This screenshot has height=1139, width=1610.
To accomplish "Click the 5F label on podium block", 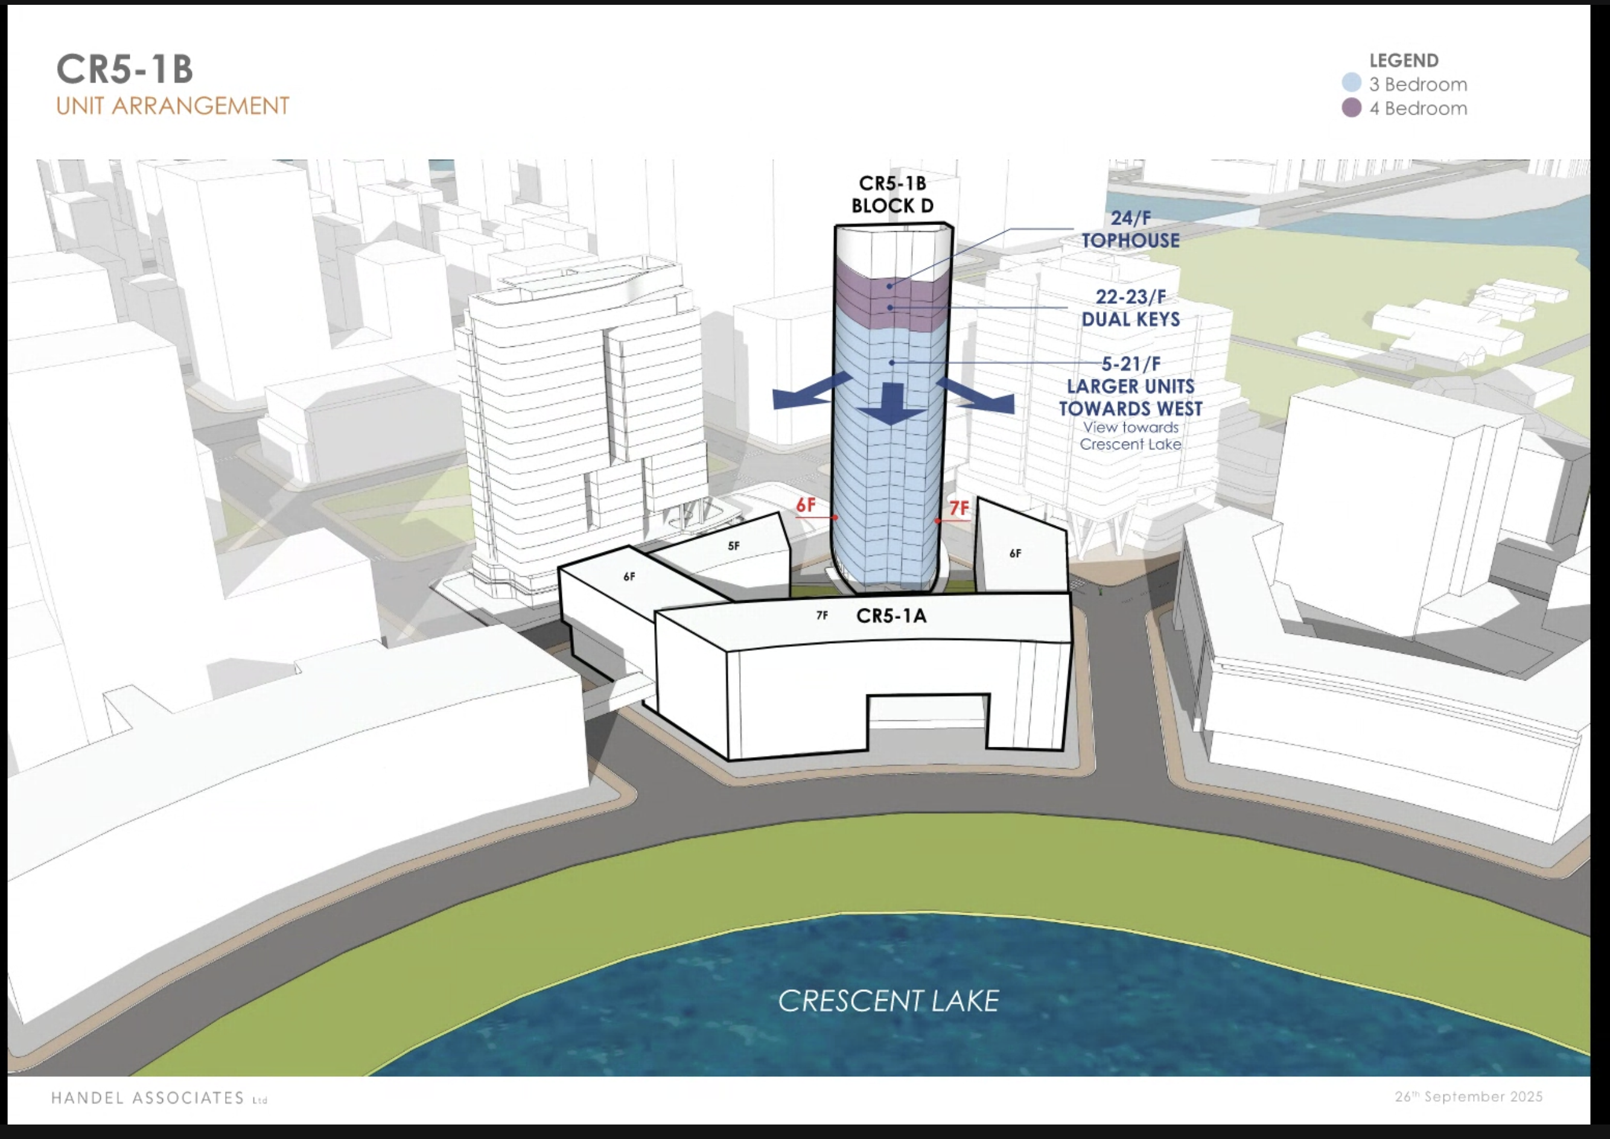I will 733,545.
